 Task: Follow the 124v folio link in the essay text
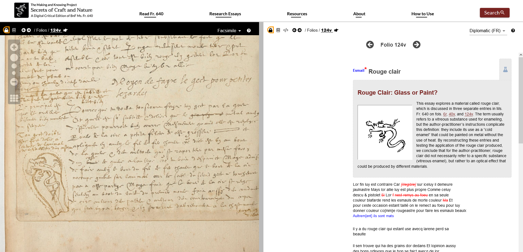[469, 114]
